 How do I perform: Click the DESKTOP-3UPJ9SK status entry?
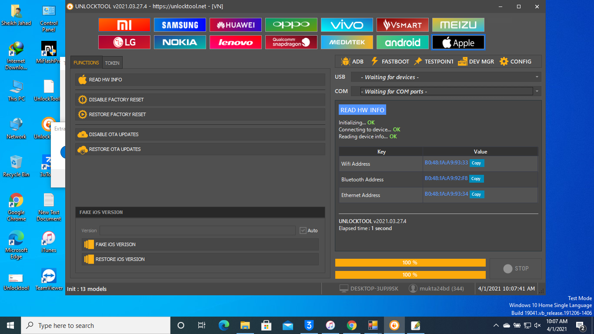point(369,288)
